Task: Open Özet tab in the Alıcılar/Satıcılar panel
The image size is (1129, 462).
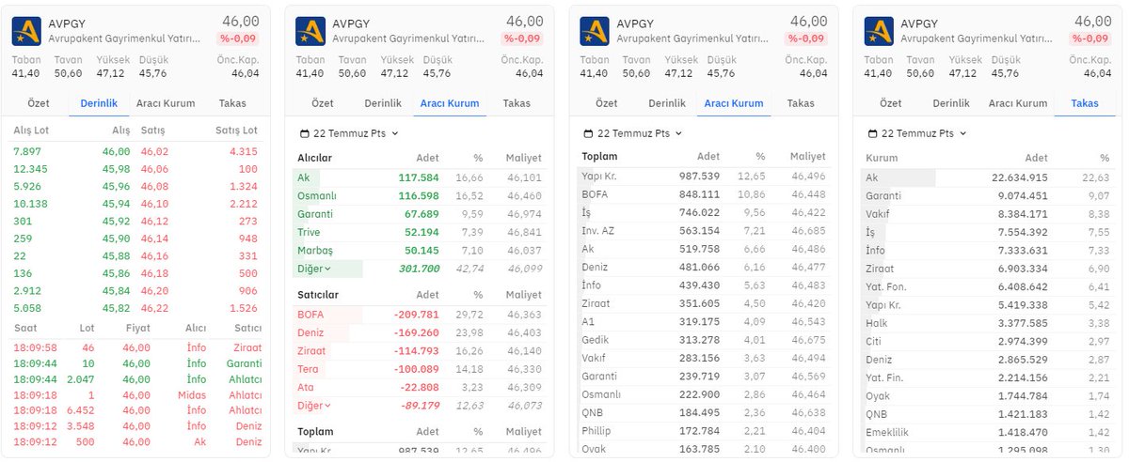Action: [x=323, y=103]
